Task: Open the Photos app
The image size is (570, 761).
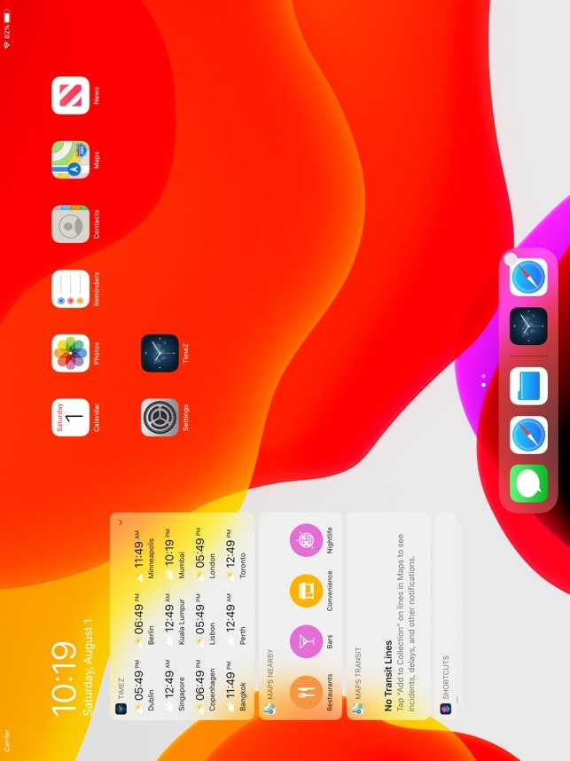Action: (71, 353)
